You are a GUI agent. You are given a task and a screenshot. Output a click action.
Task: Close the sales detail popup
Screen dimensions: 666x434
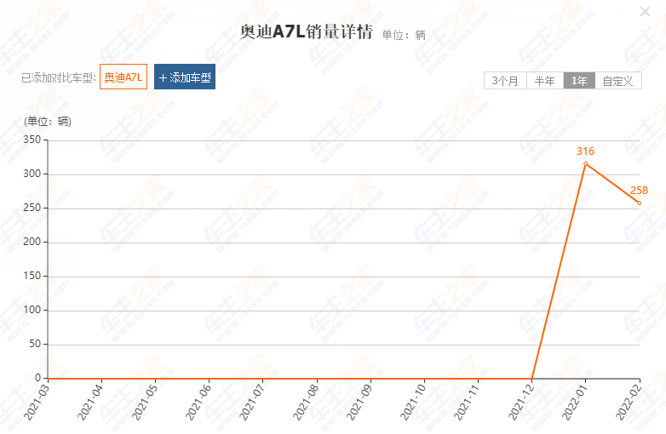(645, 11)
